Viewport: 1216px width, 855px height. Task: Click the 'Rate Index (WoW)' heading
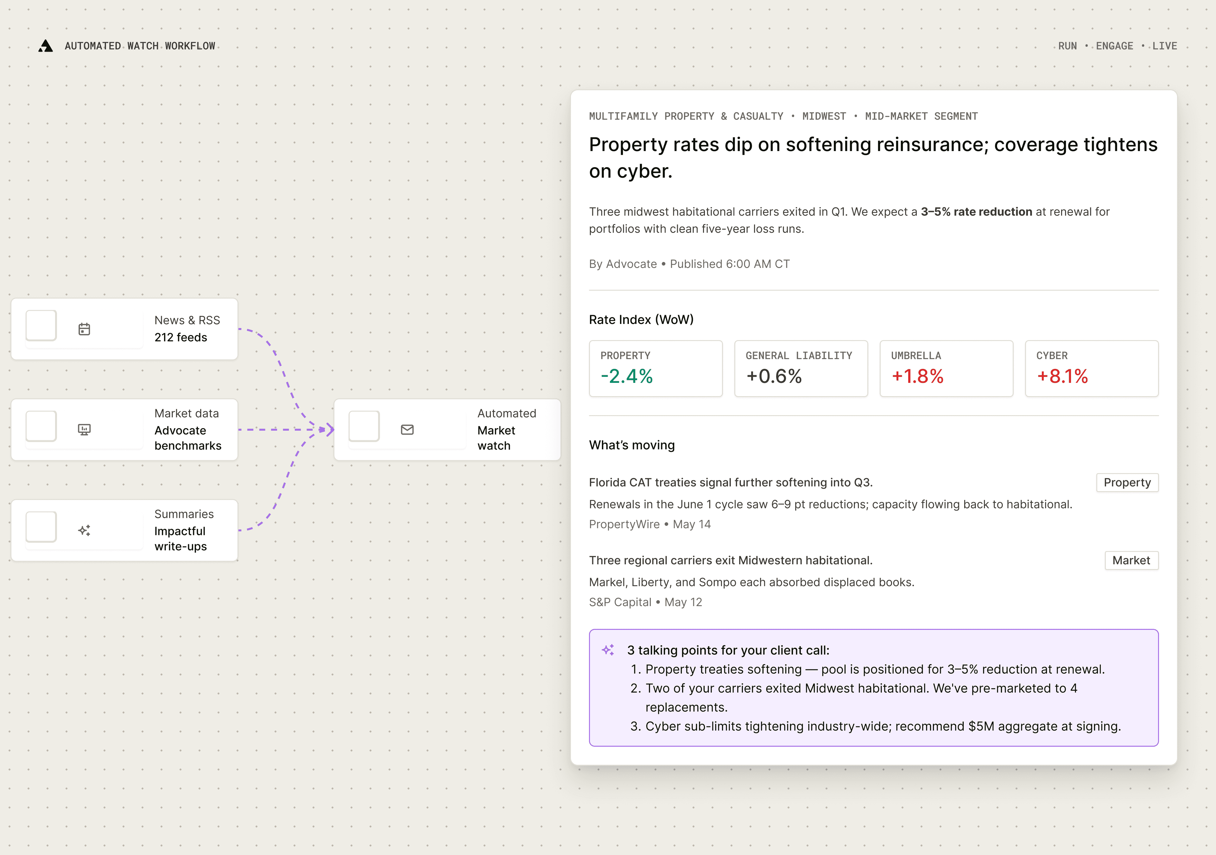(x=641, y=320)
